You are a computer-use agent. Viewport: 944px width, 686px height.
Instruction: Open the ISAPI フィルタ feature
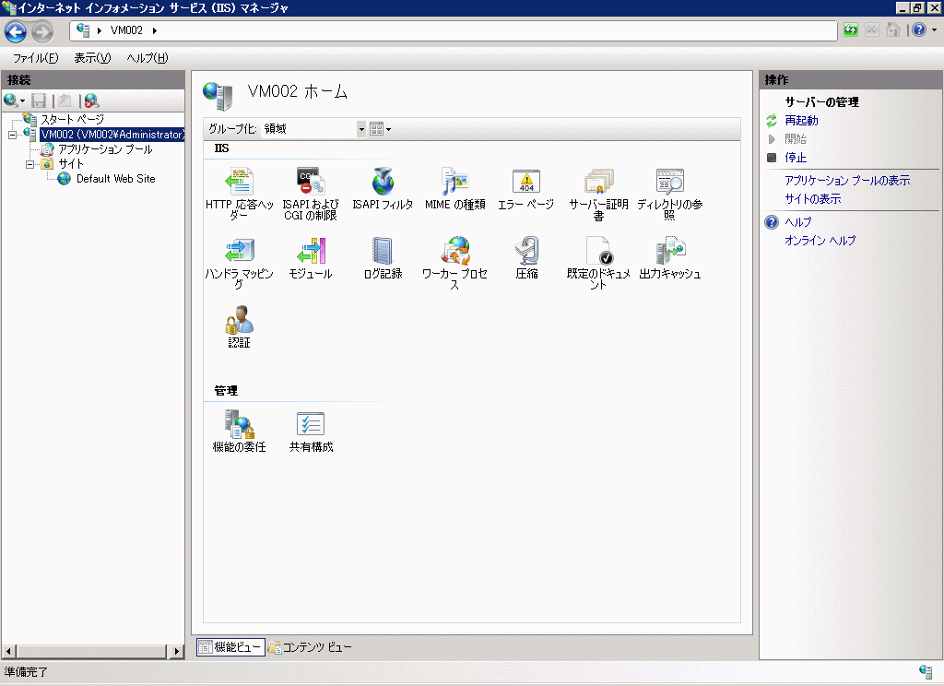(383, 188)
